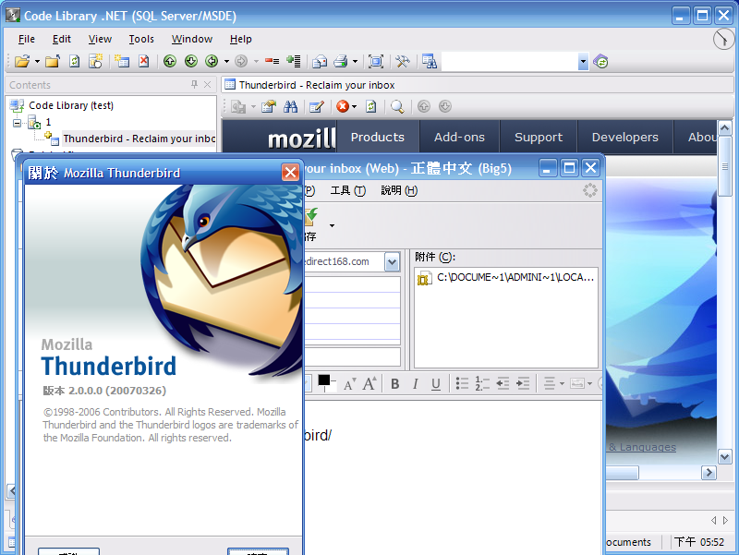Open the 工具 (T) menu in composer window

pyautogui.click(x=348, y=190)
